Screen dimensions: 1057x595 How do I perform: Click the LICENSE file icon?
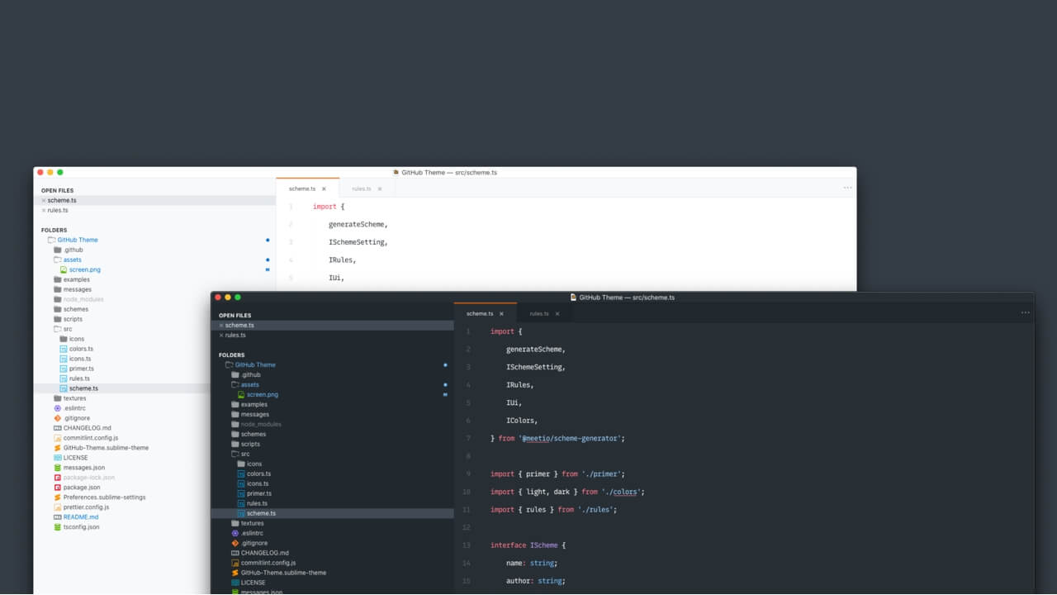pos(235,582)
